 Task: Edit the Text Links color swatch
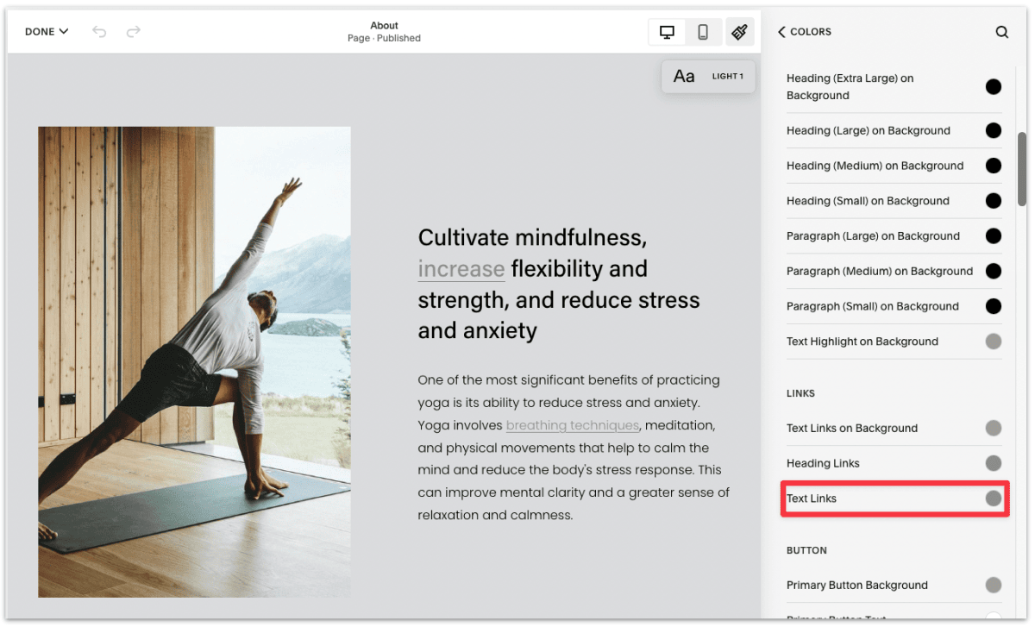tap(993, 498)
